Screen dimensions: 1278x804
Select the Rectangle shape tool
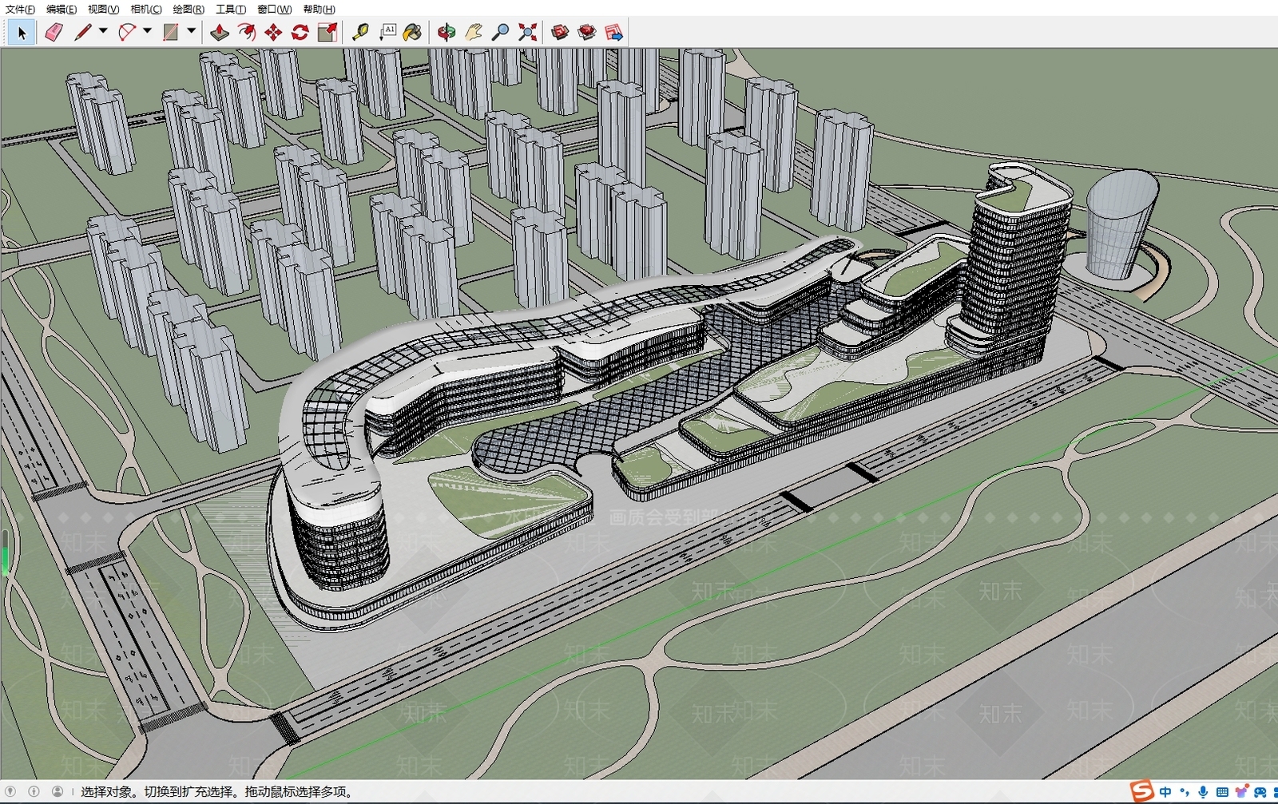coord(170,33)
